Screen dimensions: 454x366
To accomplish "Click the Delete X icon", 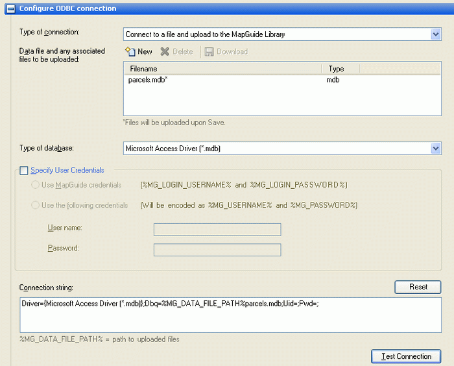I will coord(165,51).
